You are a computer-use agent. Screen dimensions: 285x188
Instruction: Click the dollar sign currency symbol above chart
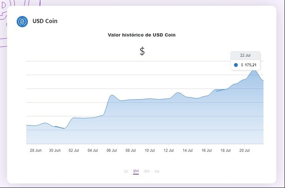(142, 51)
